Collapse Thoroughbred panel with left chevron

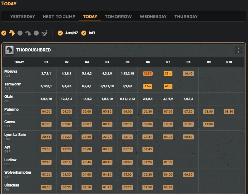tap(239, 52)
